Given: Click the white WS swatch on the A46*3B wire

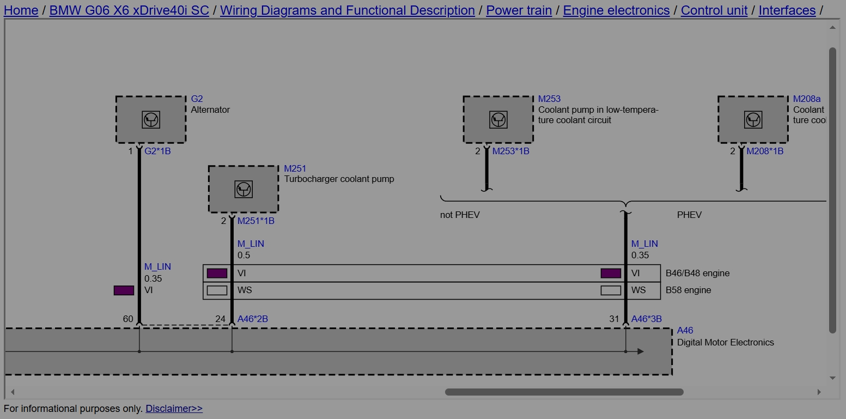Looking at the screenshot, I should (611, 290).
